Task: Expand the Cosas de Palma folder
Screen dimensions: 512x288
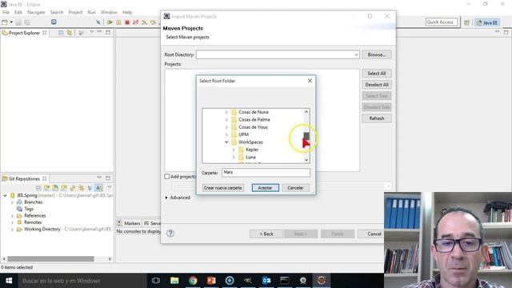Action: pos(226,119)
